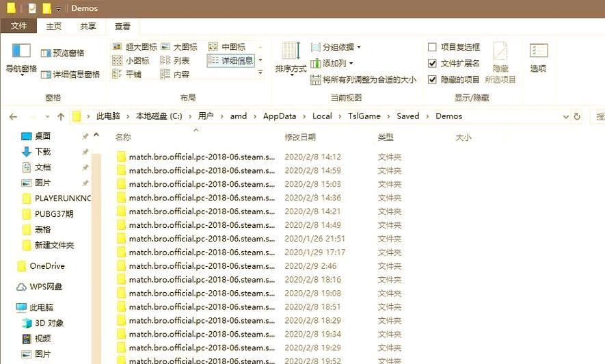605x364 pixels.
Task: Open the 选项 folder options button
Action: point(538,59)
